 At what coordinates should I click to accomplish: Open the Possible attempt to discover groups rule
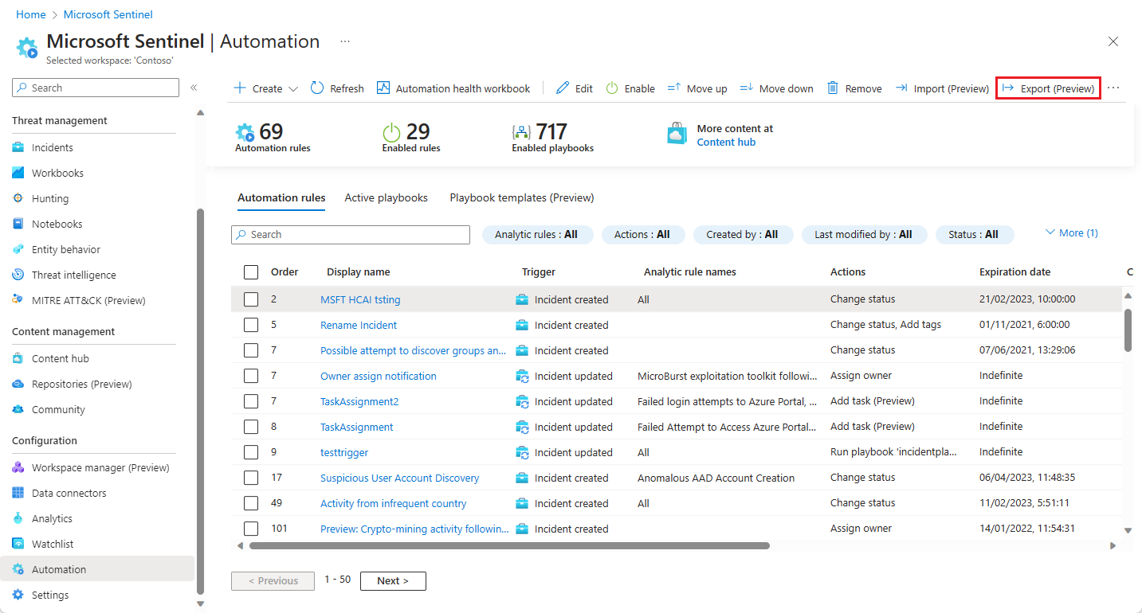(413, 350)
